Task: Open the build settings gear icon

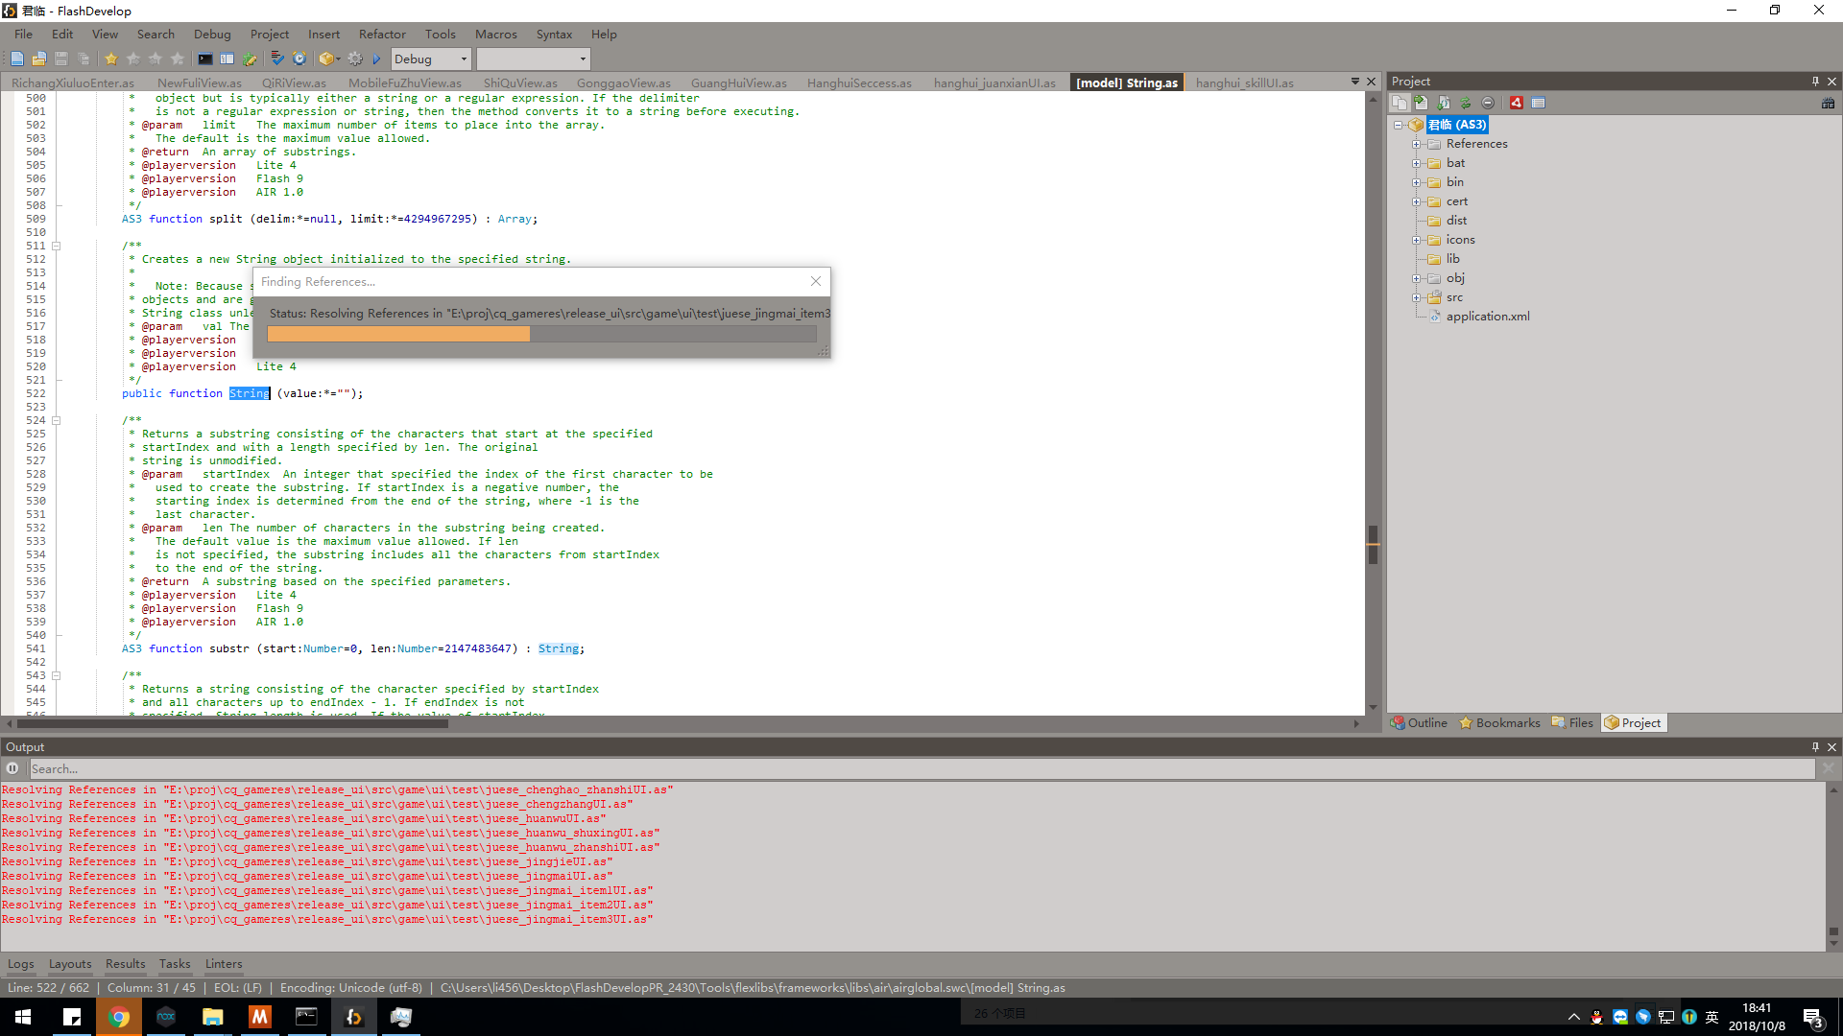Action: tap(354, 59)
